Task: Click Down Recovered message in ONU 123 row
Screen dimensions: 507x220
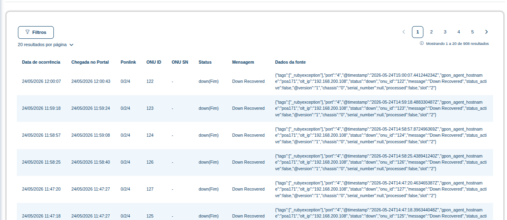Action: coord(248,108)
